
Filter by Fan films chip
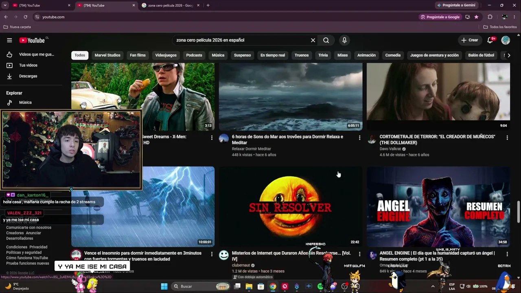(x=138, y=55)
